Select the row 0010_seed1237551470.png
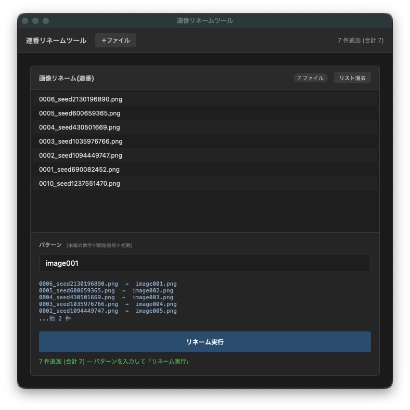 tap(204, 184)
